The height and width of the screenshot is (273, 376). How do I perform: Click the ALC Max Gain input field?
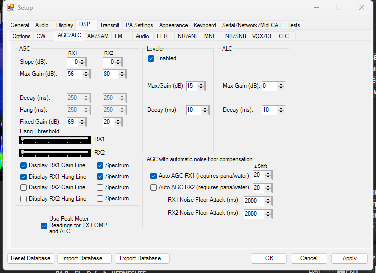(x=270, y=86)
